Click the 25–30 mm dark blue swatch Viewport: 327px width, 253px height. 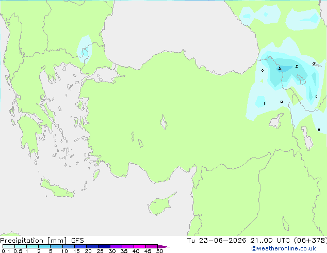click(104, 246)
